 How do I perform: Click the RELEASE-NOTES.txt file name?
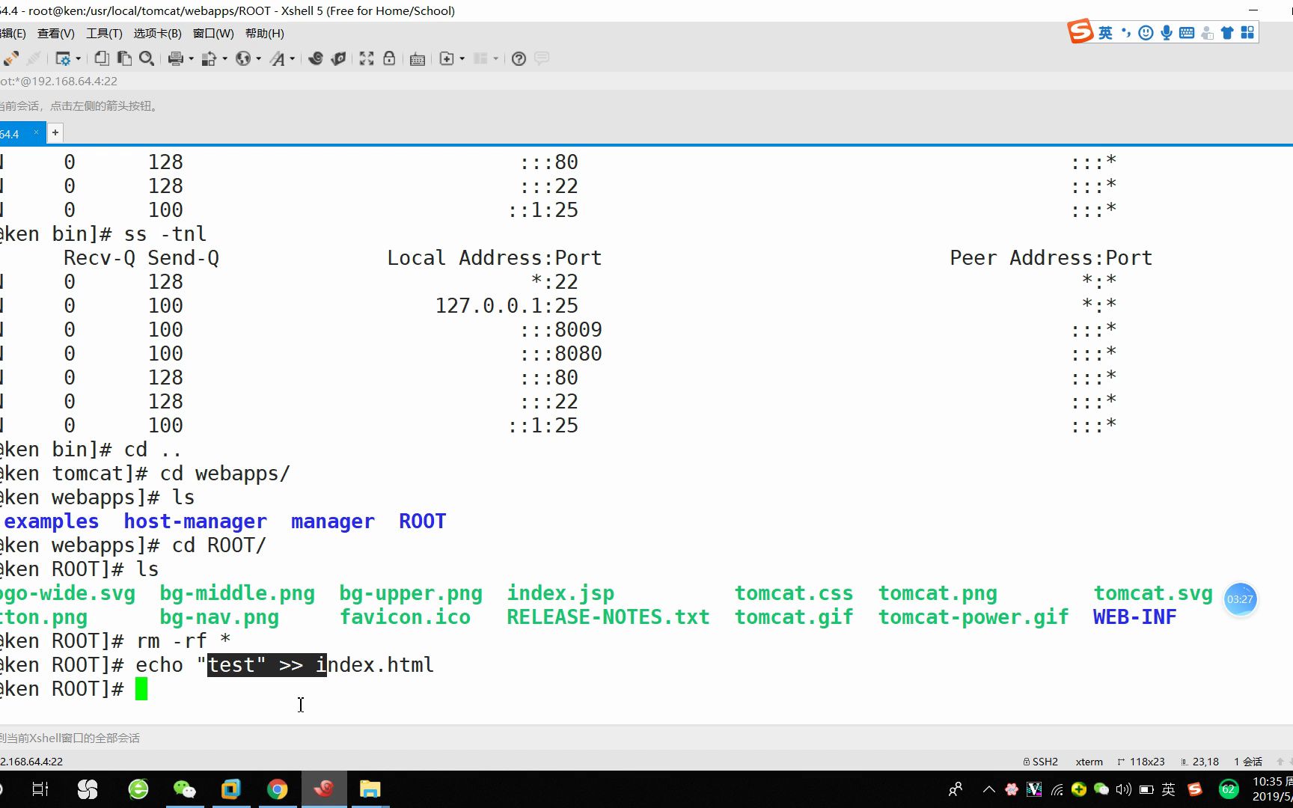pyautogui.click(x=608, y=617)
